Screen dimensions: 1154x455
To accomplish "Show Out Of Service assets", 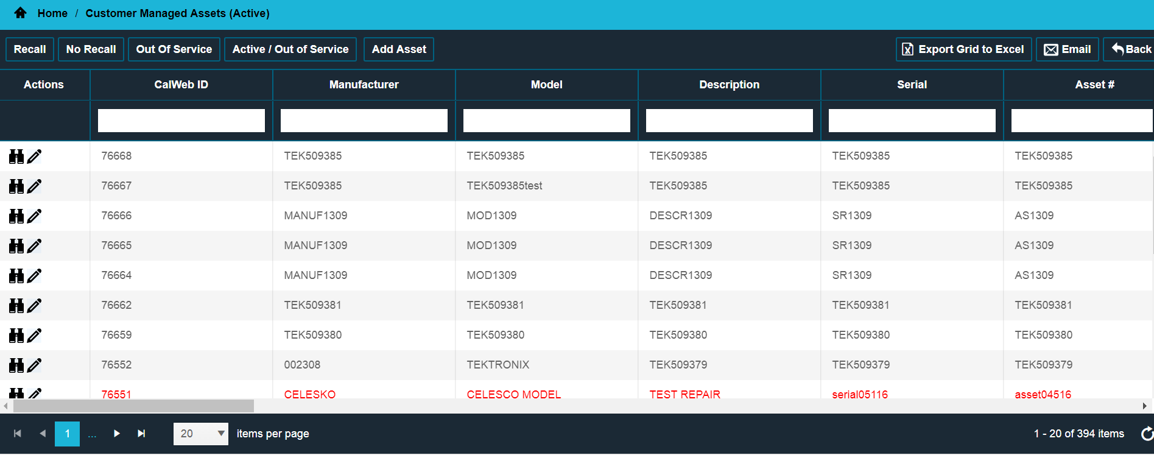I will 174,49.
